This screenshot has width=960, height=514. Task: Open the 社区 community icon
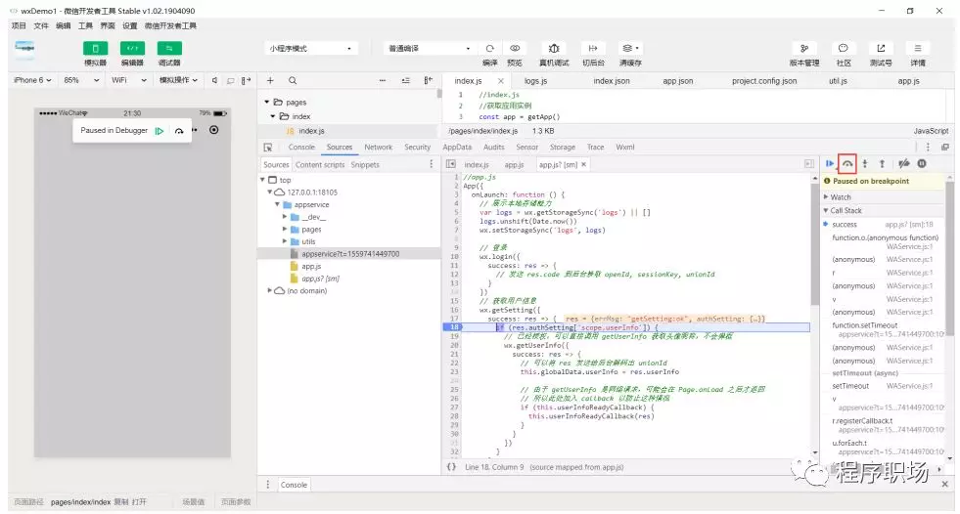click(844, 48)
